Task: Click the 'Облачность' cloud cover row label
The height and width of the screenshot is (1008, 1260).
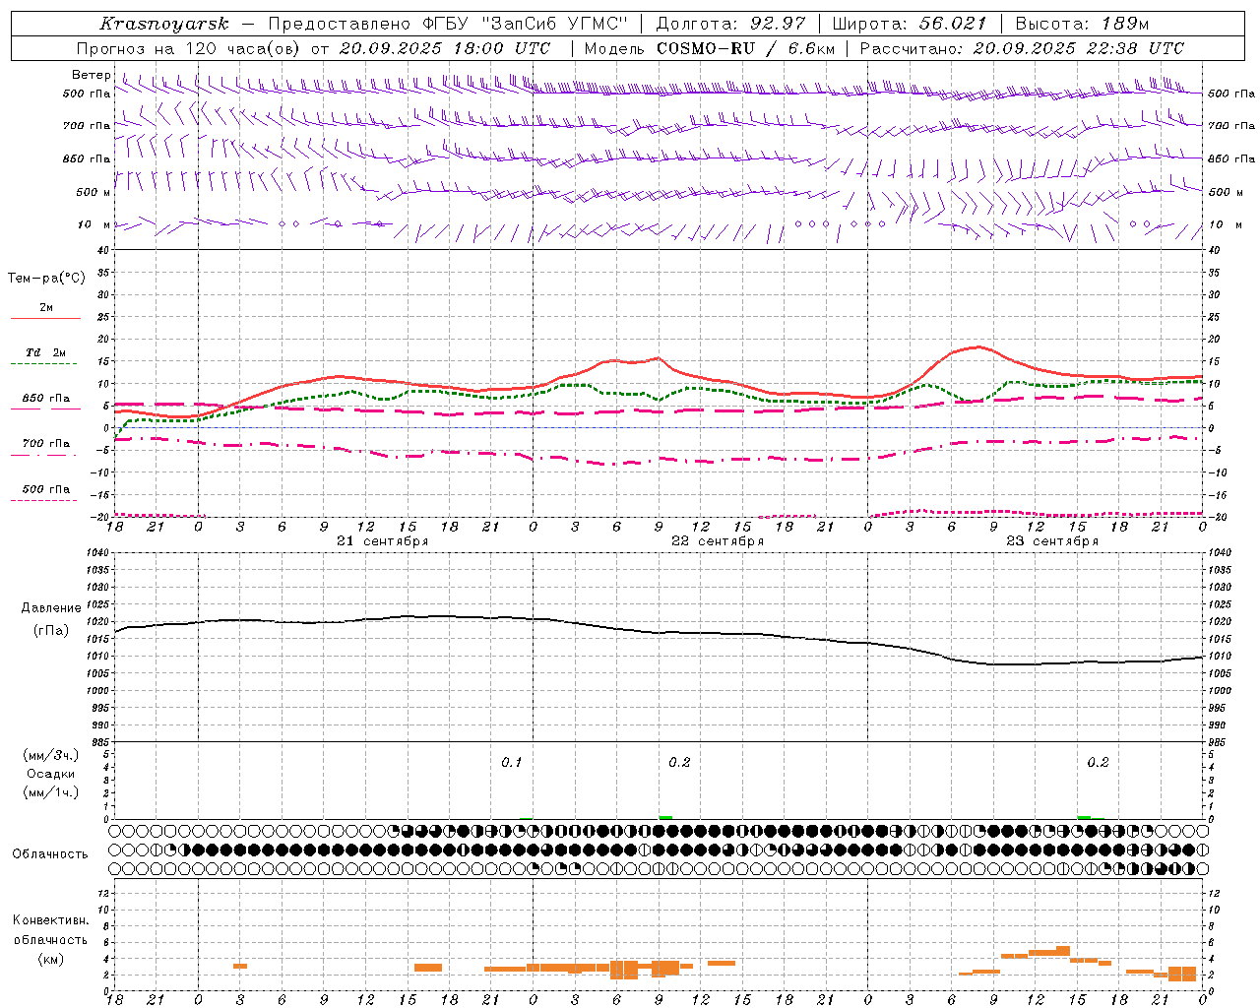Action: [x=50, y=854]
